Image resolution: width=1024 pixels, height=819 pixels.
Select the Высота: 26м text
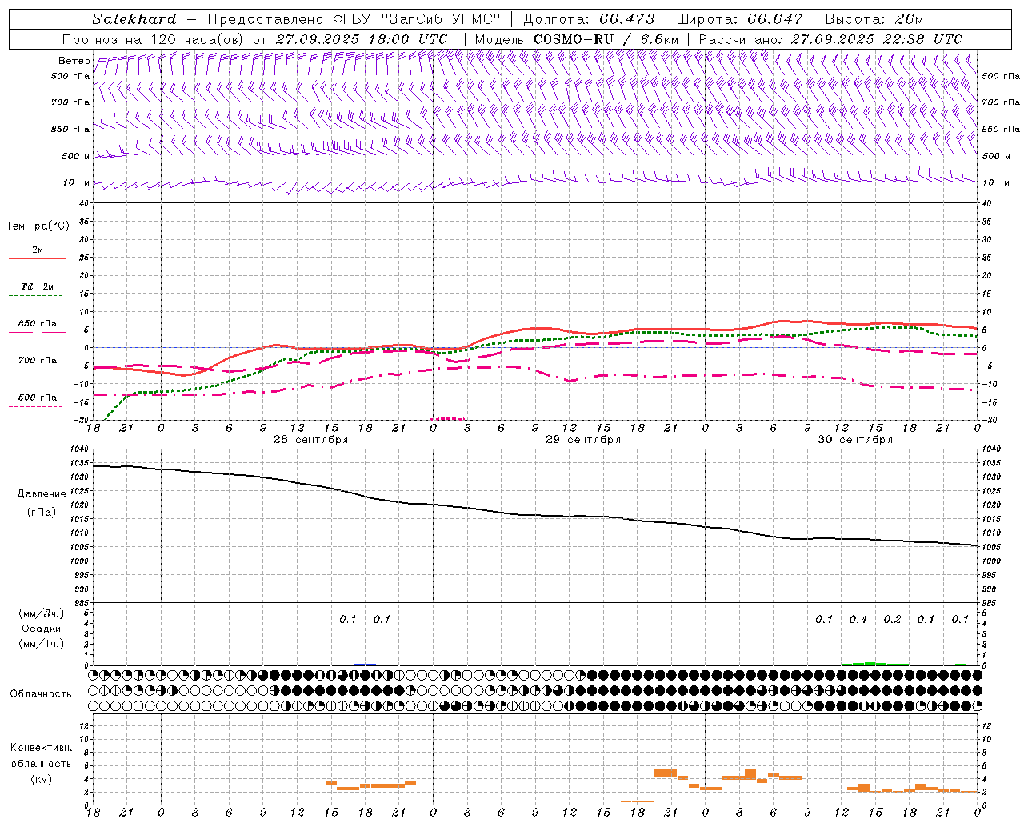pyautogui.click(x=874, y=19)
